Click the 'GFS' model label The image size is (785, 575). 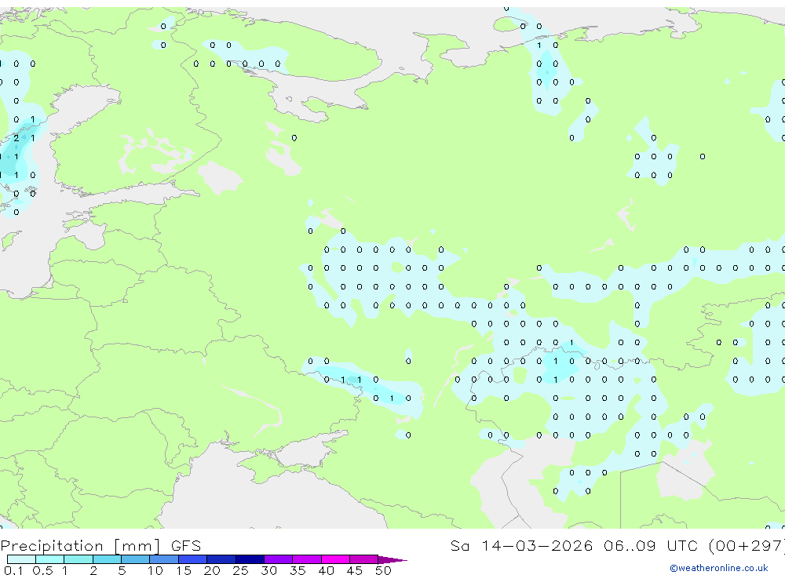tap(186, 546)
